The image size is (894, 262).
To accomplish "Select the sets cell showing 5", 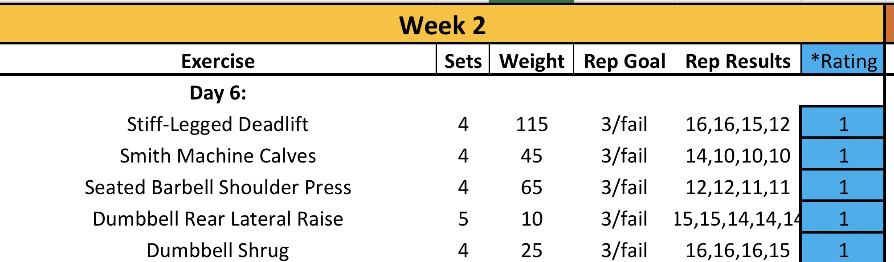I will click(x=463, y=219).
